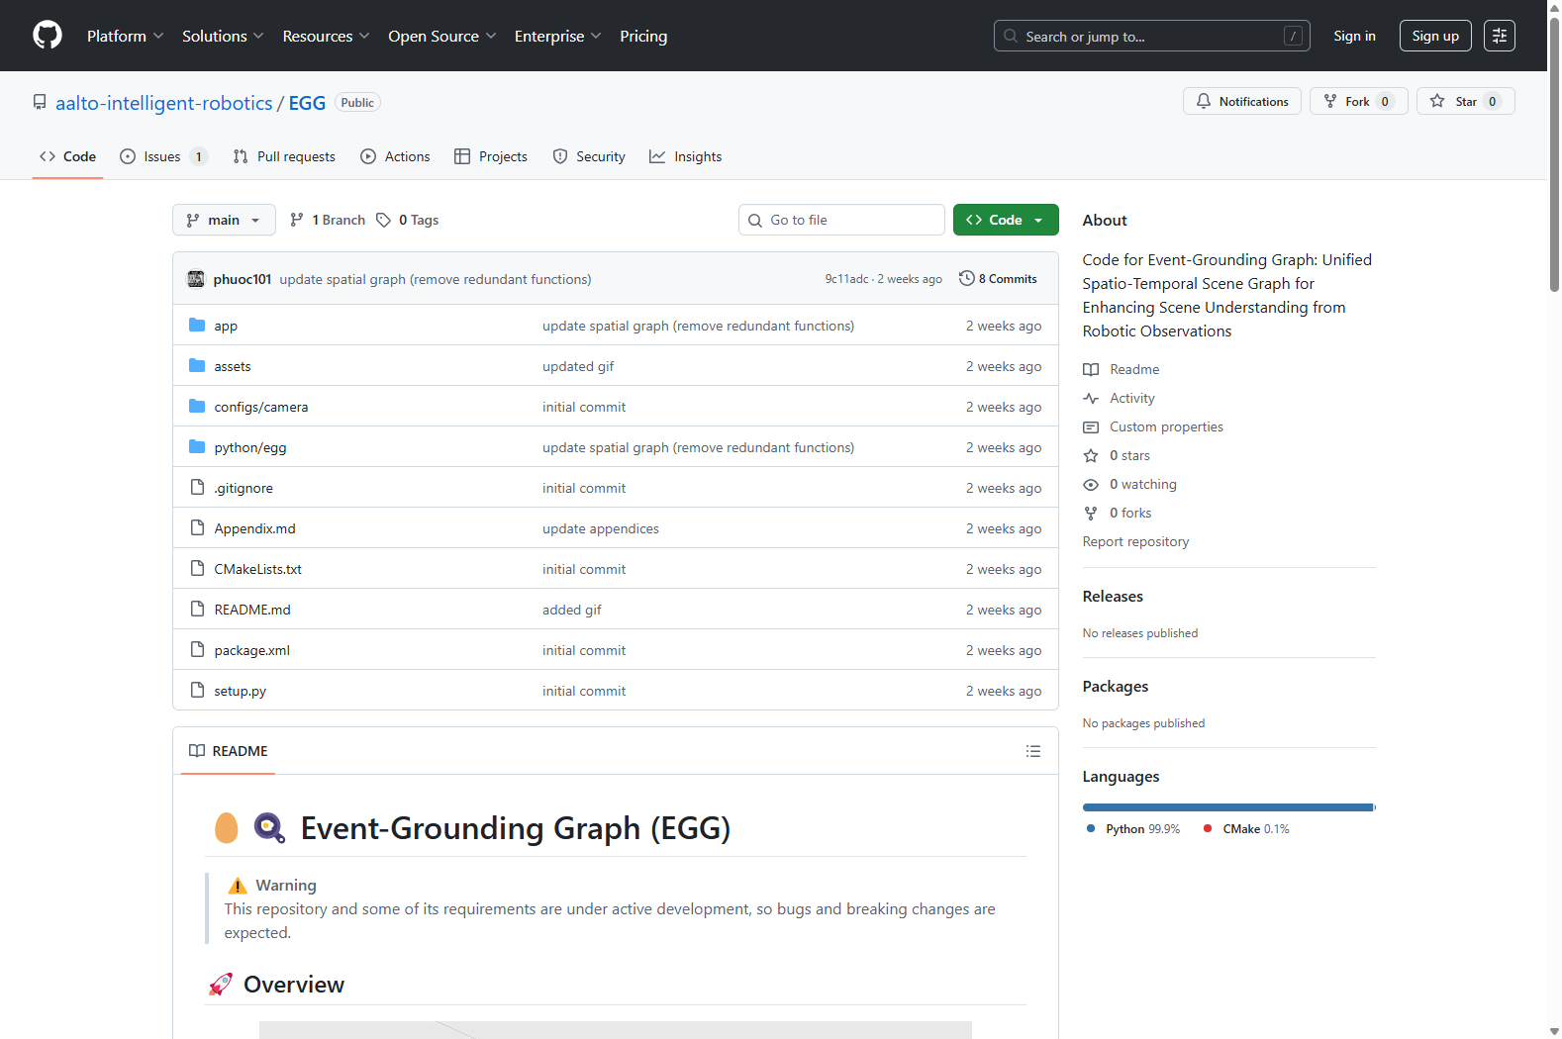The image size is (1562, 1039).
Task: Click the branch icon beside 1 Branch
Action: pos(297,220)
